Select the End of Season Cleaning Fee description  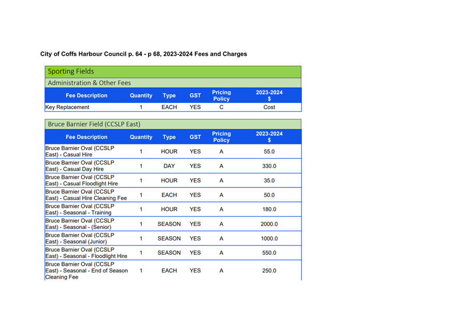click(x=86, y=270)
